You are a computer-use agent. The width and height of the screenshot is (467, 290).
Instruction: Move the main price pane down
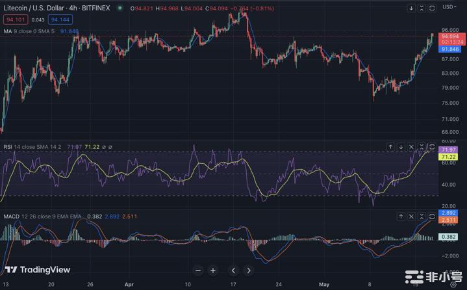point(412,8)
